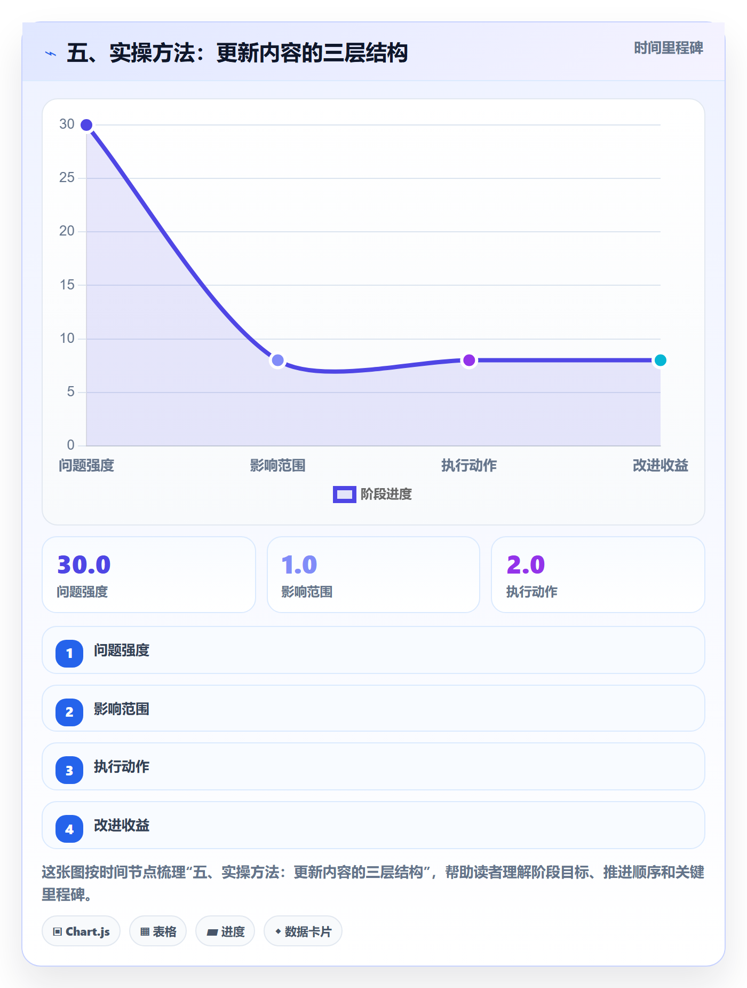747x988 pixels.
Task: Click the number 2 badge
Action: coord(69,712)
